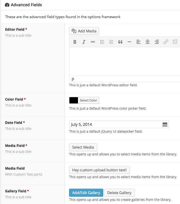180x204 pixels.
Task: Click the insert link icon
Action: 166,42
